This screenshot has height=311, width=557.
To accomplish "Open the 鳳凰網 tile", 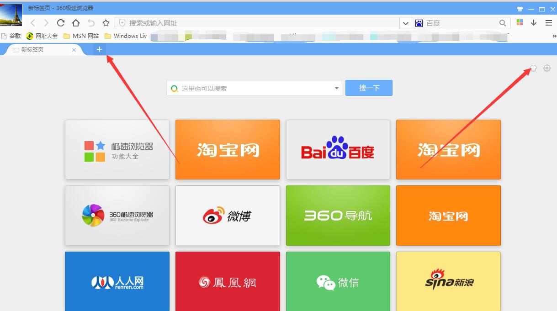I will pyautogui.click(x=228, y=281).
